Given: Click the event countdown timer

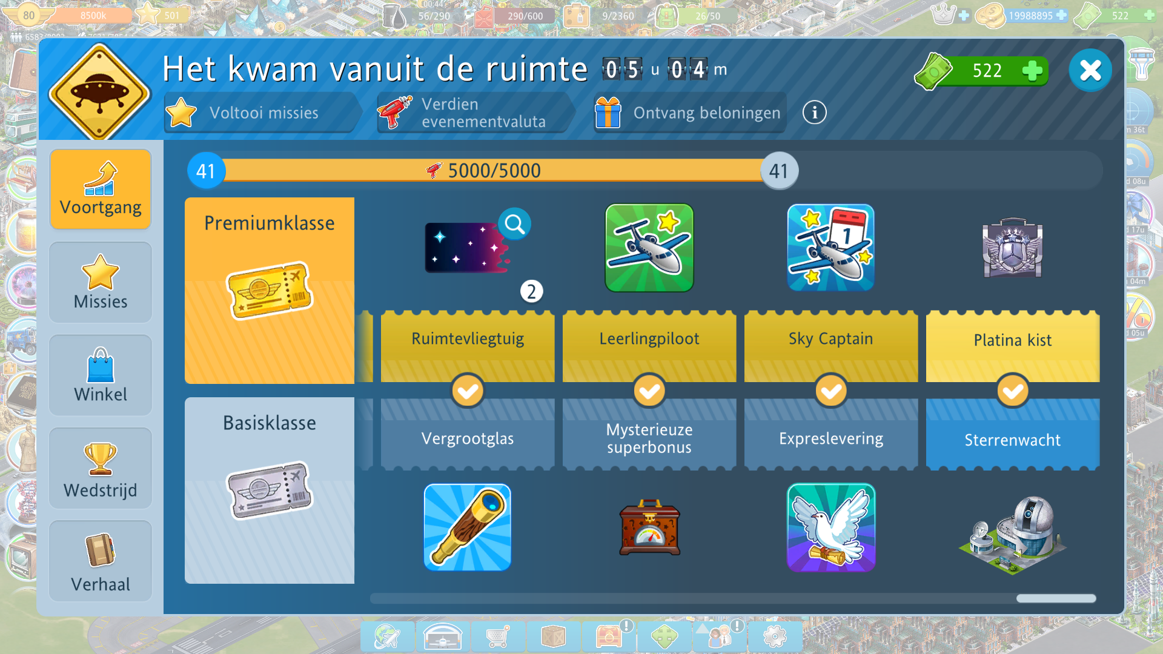Looking at the screenshot, I should (665, 70).
